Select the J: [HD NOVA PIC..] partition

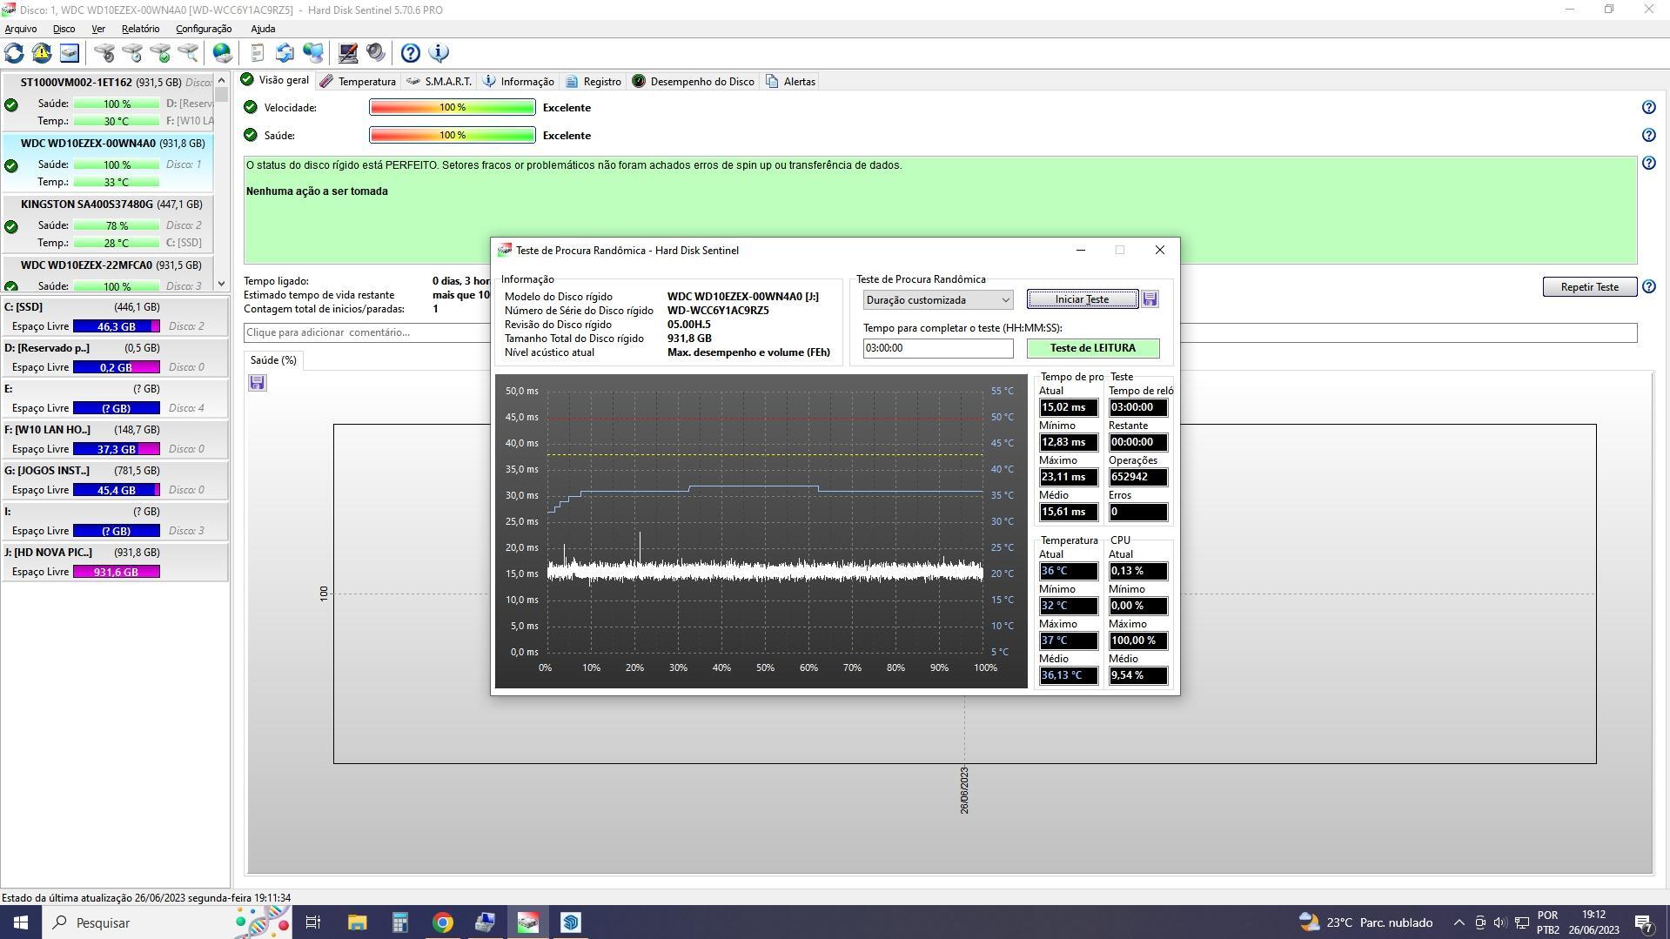pos(115,562)
